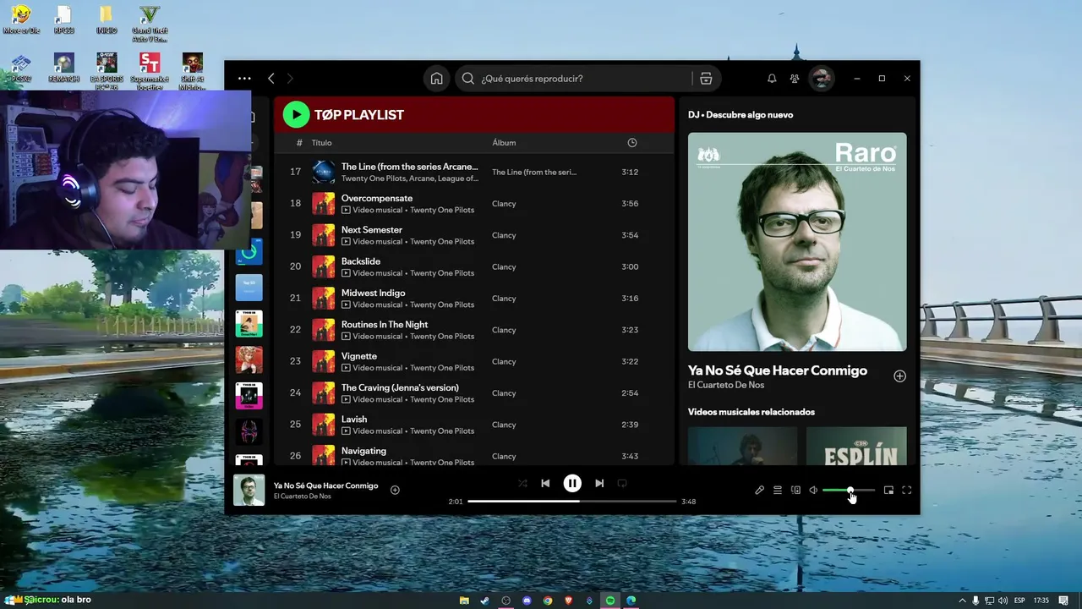Navigate back with the left arrow
Viewport: 1082px width, 609px height.
tap(271, 79)
